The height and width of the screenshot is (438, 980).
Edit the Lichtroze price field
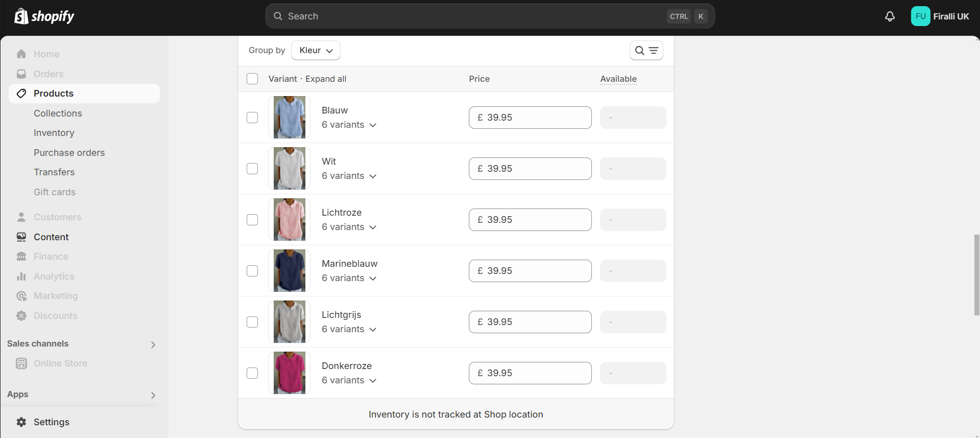click(x=530, y=220)
